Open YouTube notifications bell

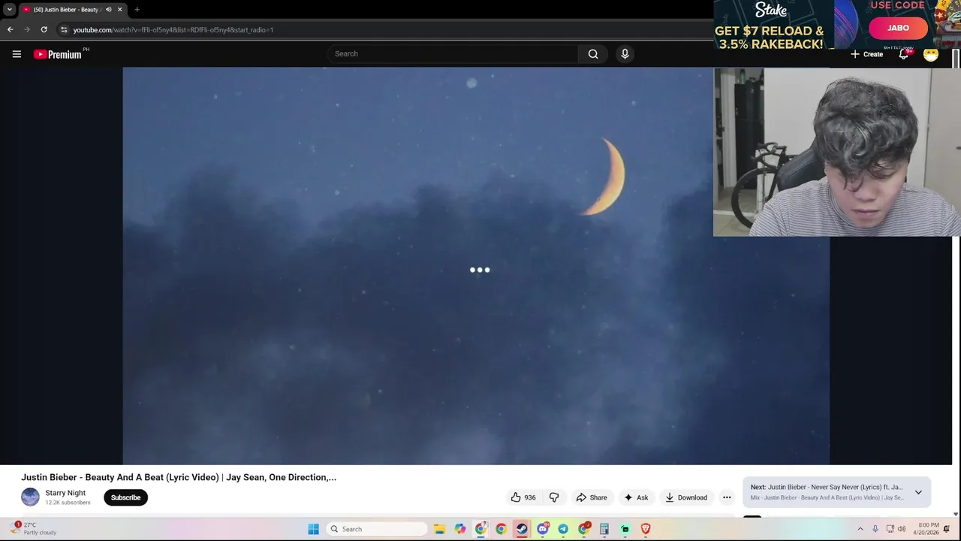[904, 54]
